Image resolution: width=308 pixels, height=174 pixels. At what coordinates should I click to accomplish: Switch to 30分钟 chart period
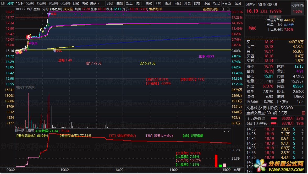coord(53,3)
